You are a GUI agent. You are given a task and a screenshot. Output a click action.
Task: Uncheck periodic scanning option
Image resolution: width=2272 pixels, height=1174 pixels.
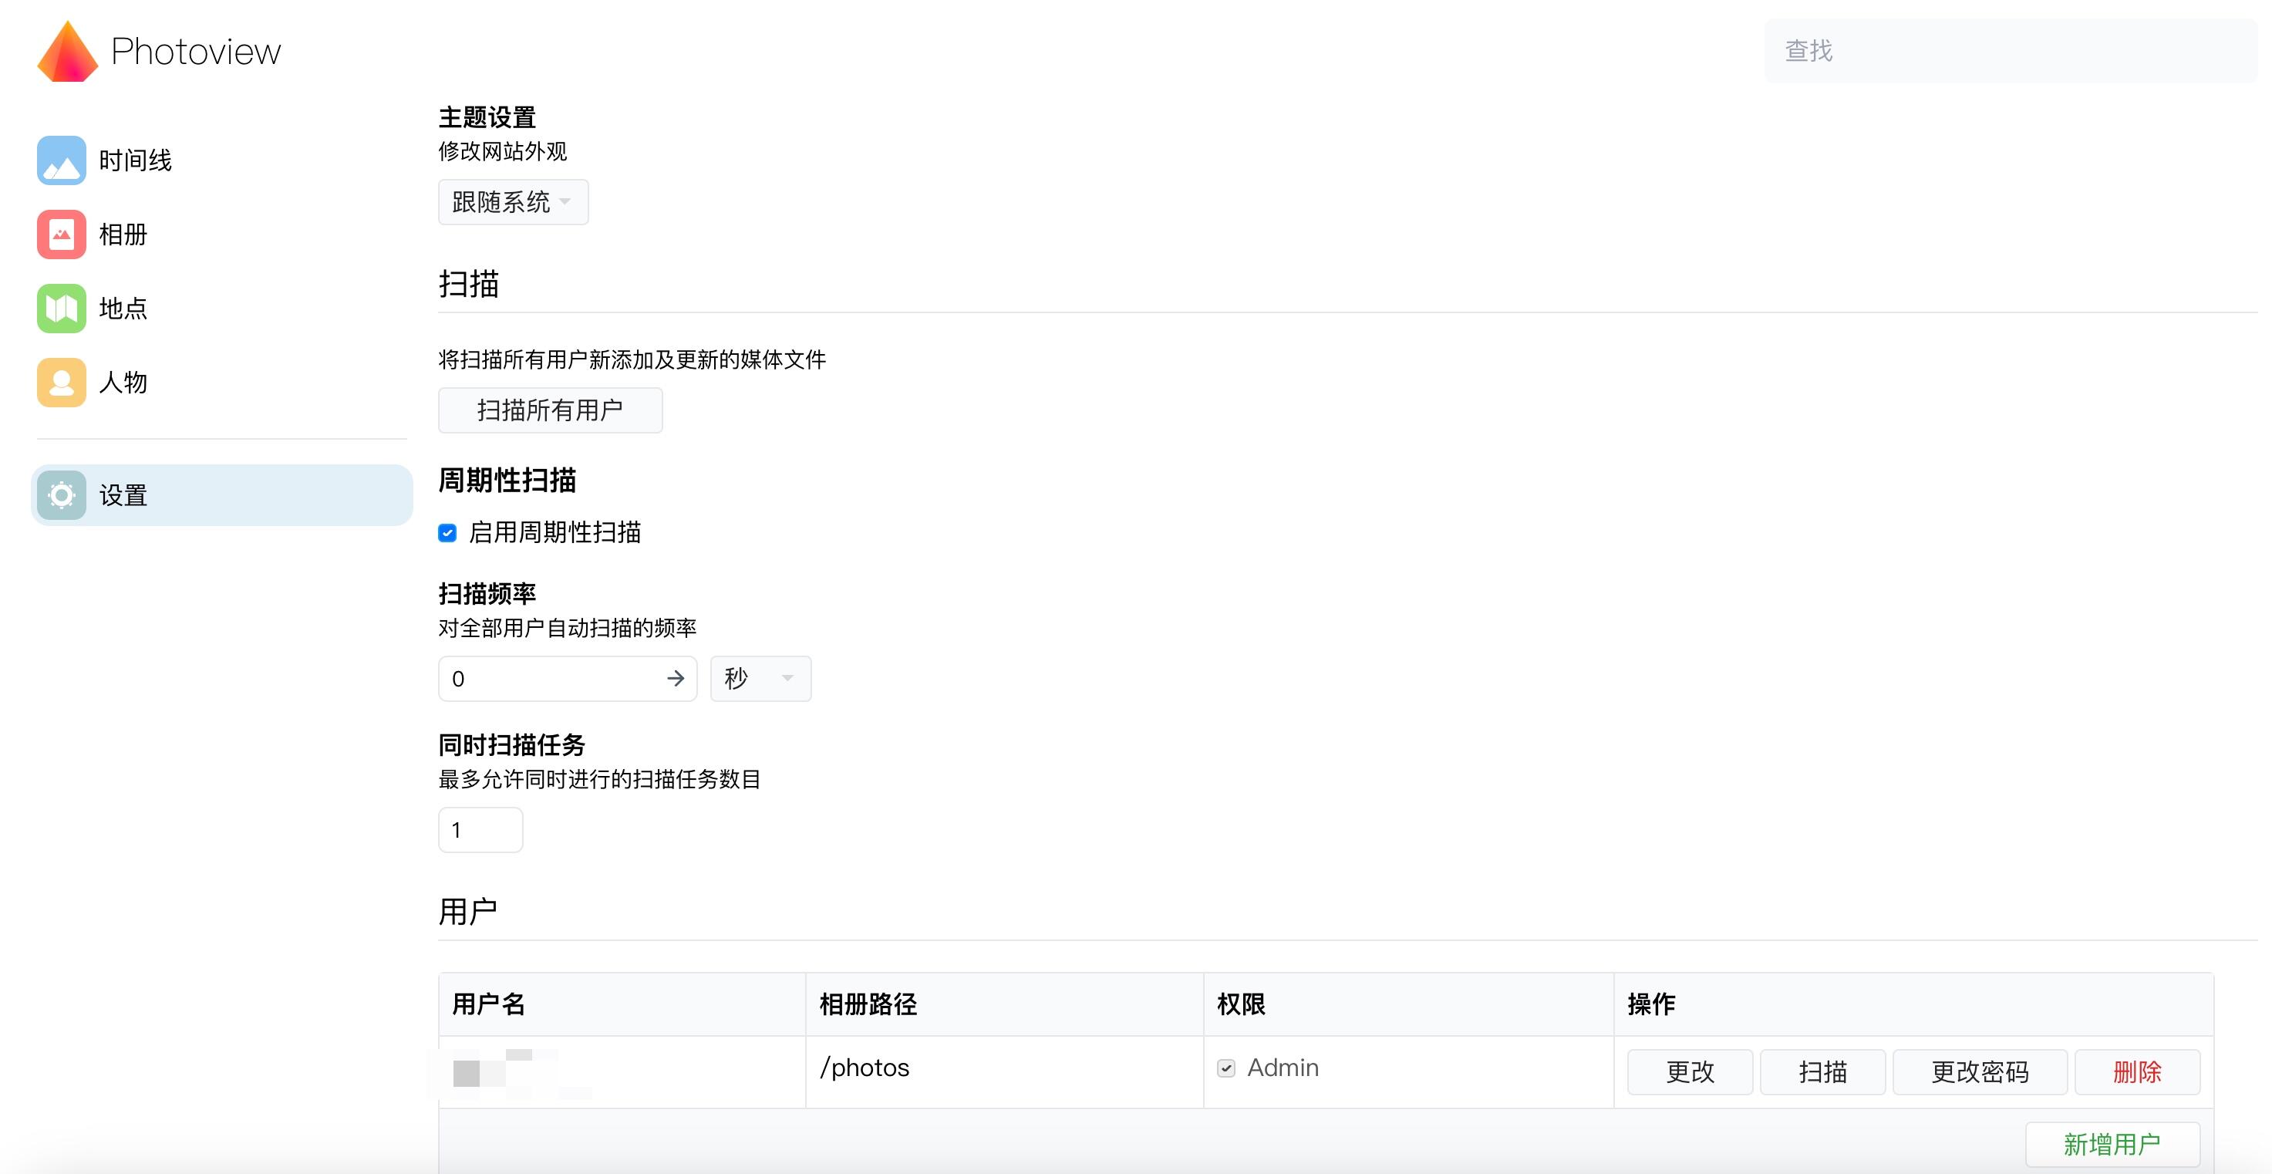[x=447, y=533]
